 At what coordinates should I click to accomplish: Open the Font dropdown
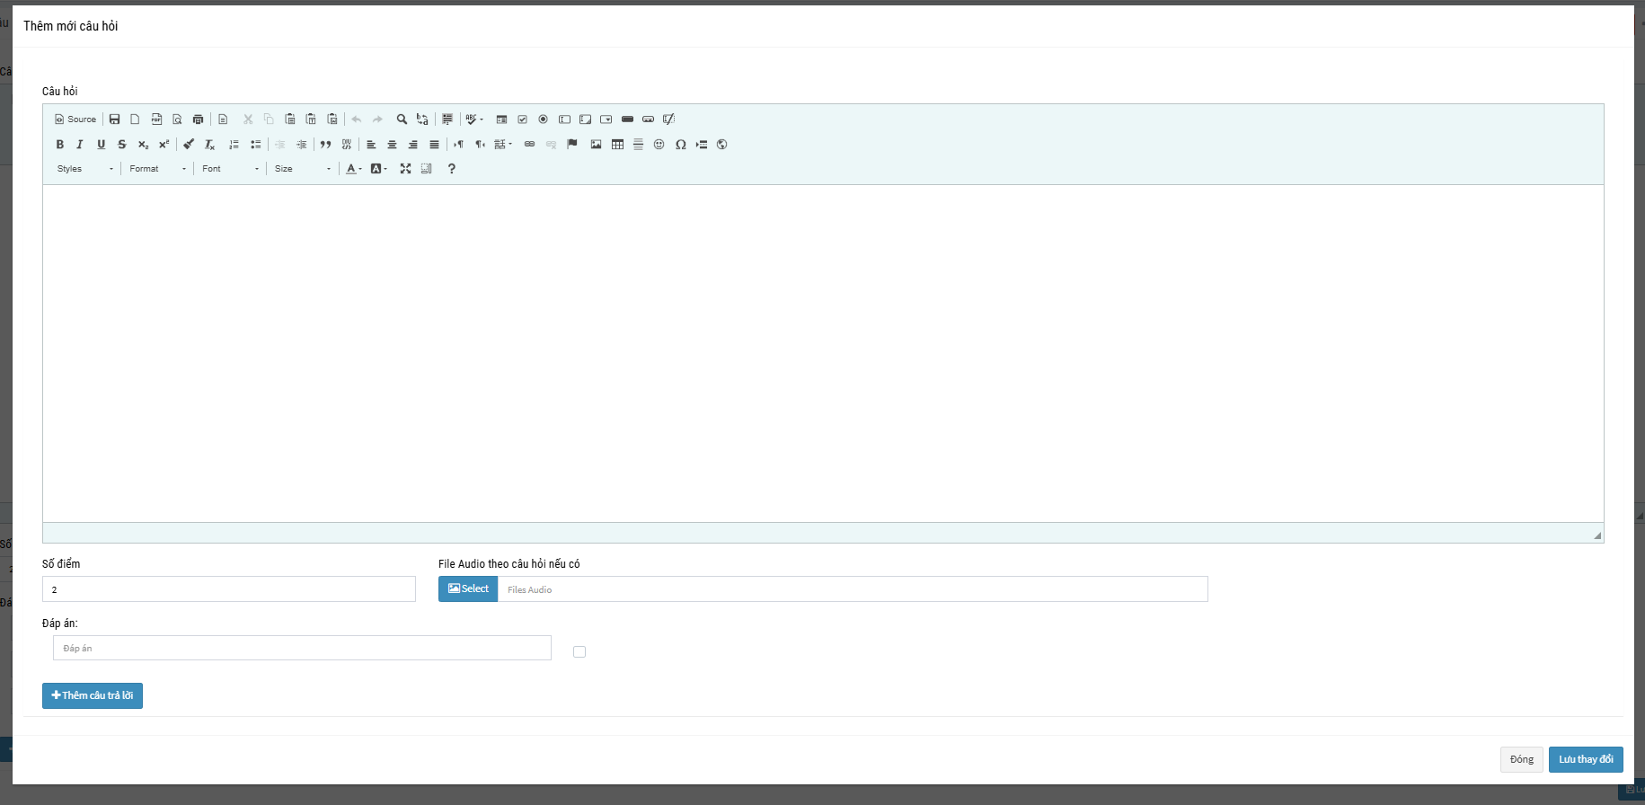230,169
